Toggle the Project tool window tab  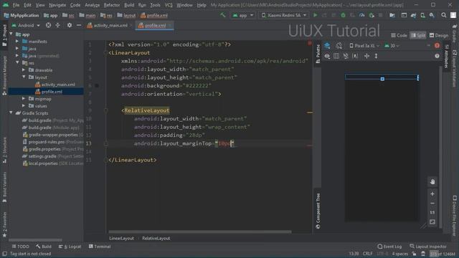(x=4, y=35)
